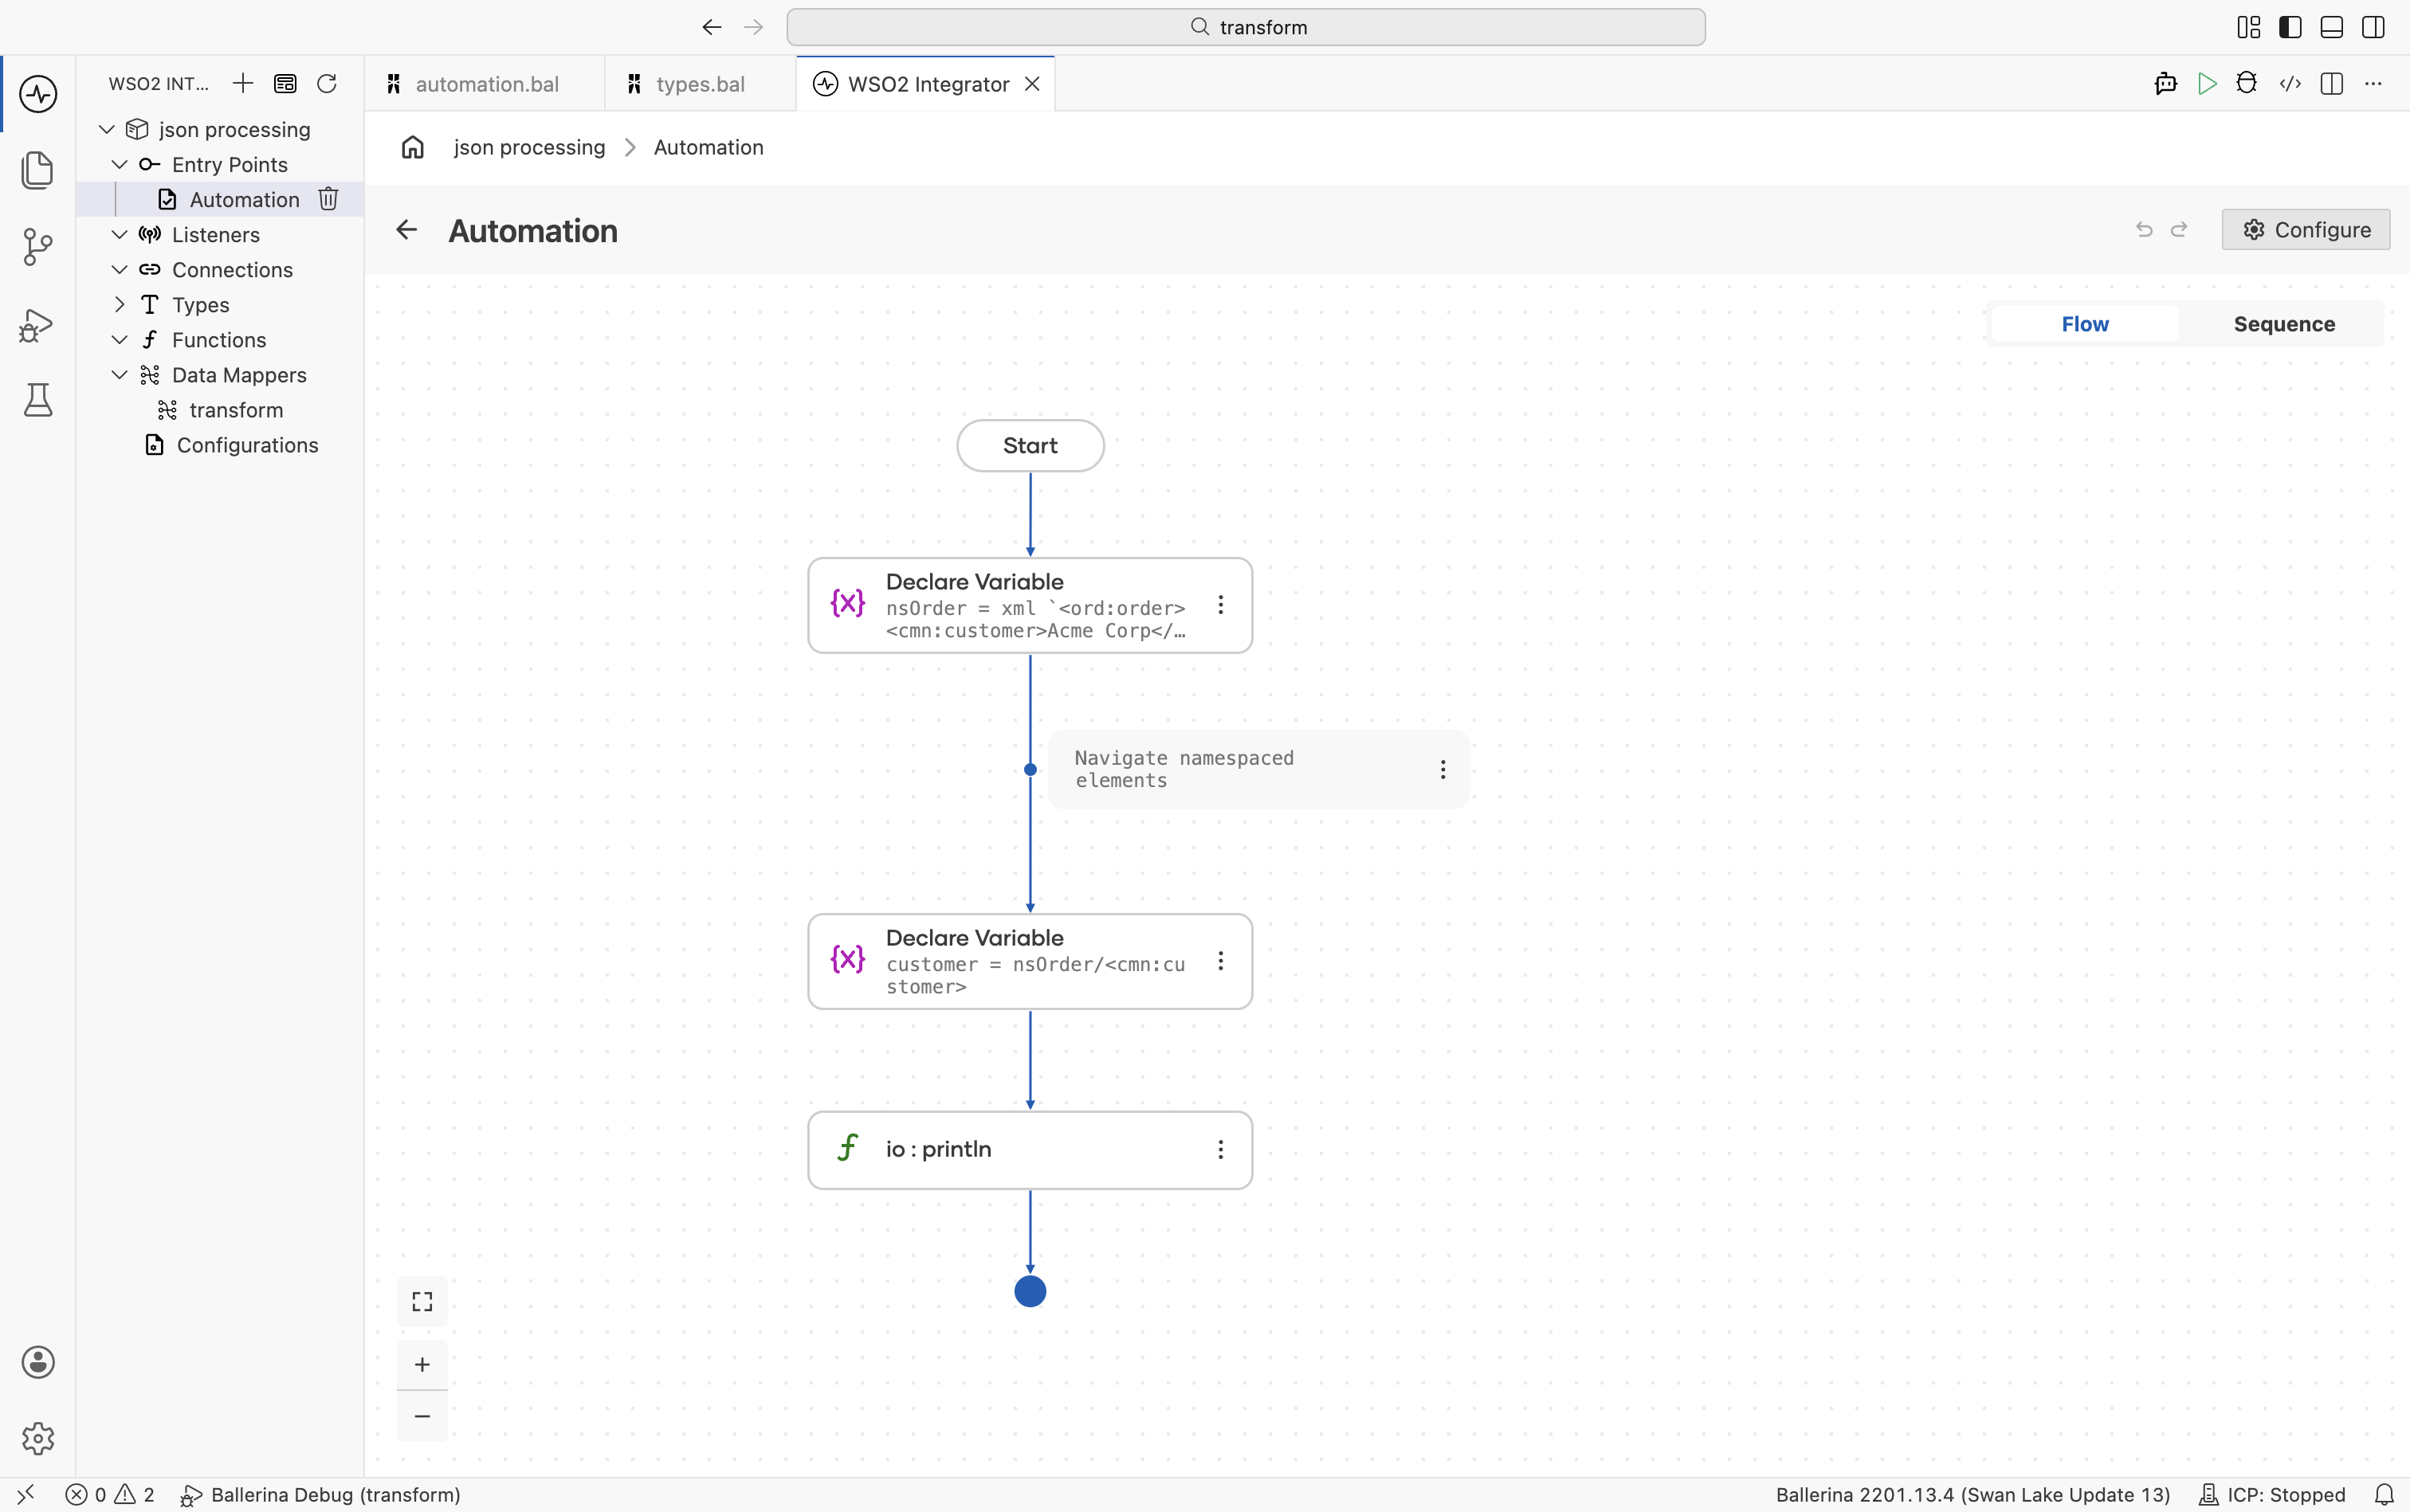The height and width of the screenshot is (1512, 2410).
Task: Toggle secondary side bar visibility
Action: (2373, 27)
